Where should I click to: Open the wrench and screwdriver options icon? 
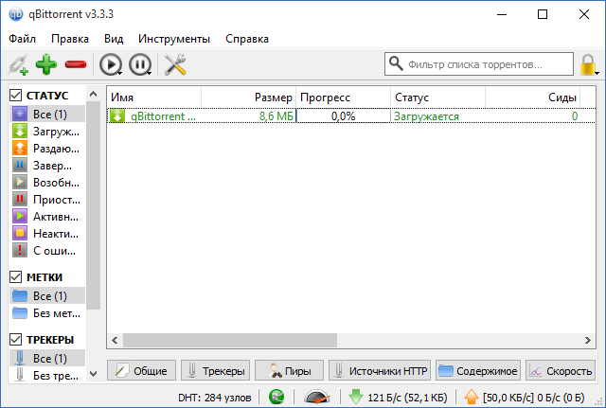175,64
